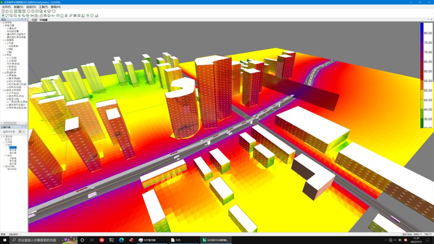Collapse the 背景图 tree node
This screenshot has height=244, width=434.
coord(2,40)
